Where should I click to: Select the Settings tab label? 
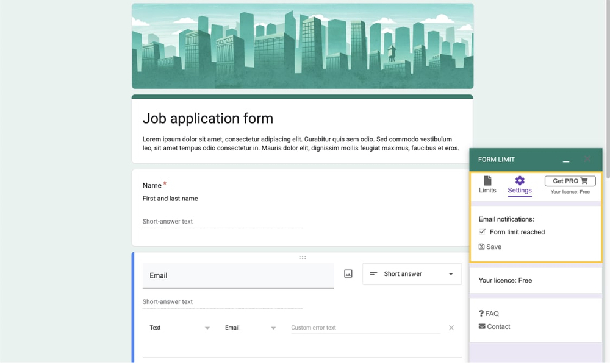520,191
